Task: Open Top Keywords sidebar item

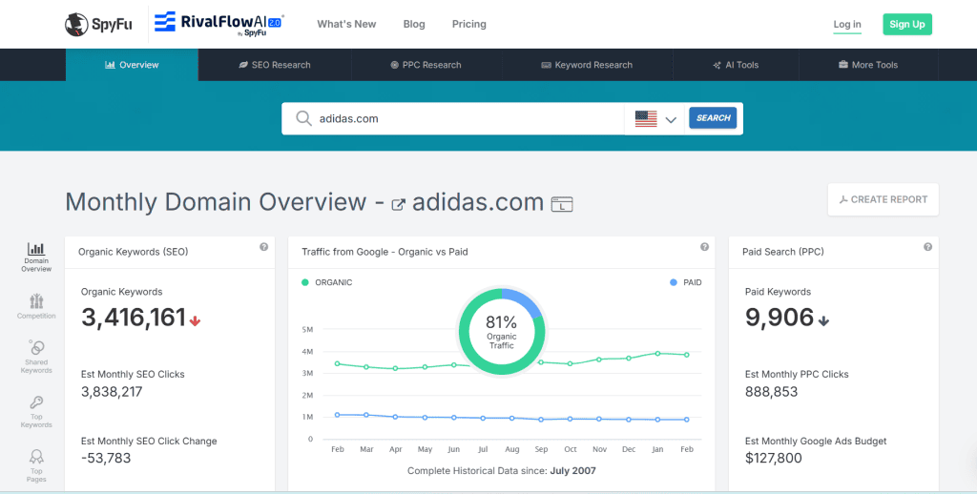Action: [x=36, y=411]
